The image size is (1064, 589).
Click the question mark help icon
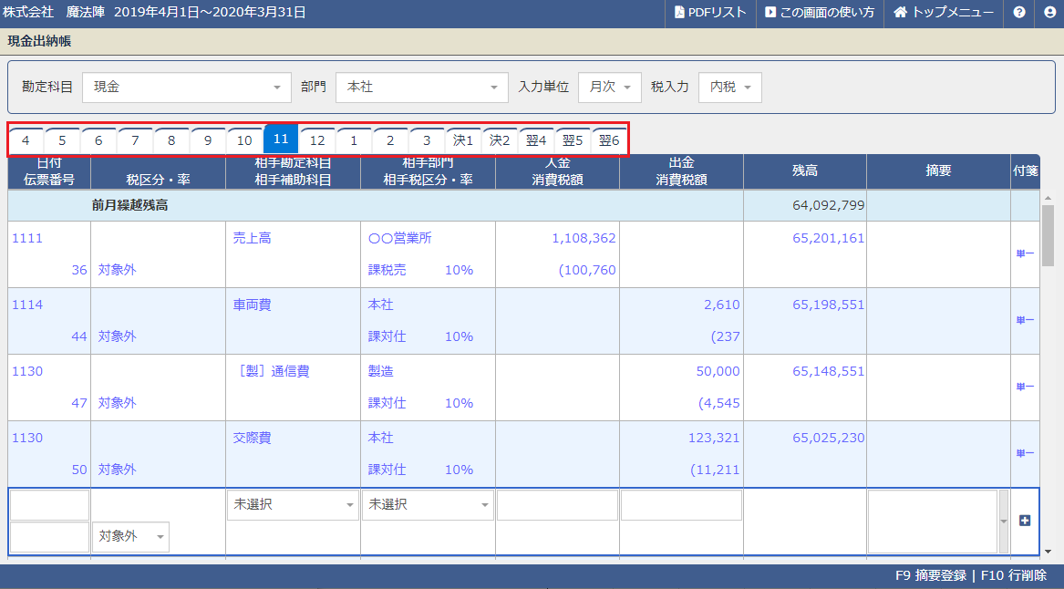pyautogui.click(x=1019, y=13)
